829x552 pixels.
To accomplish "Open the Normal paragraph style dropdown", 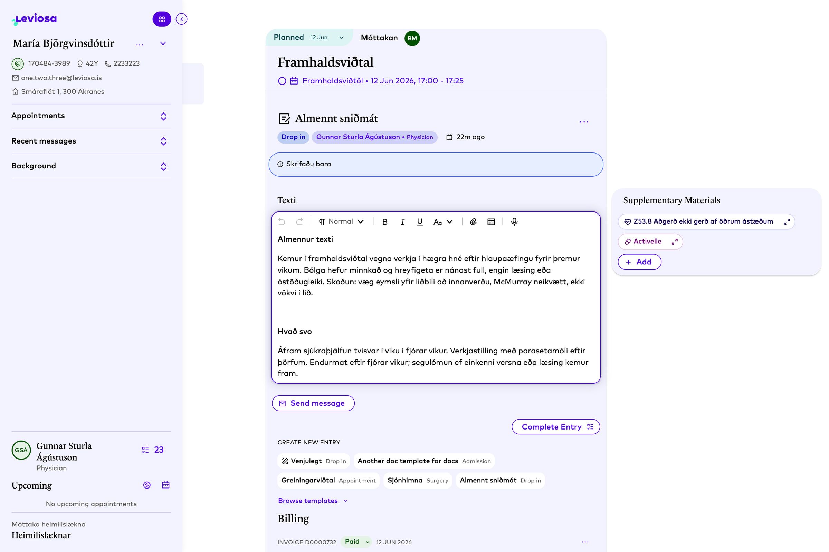I will (341, 222).
